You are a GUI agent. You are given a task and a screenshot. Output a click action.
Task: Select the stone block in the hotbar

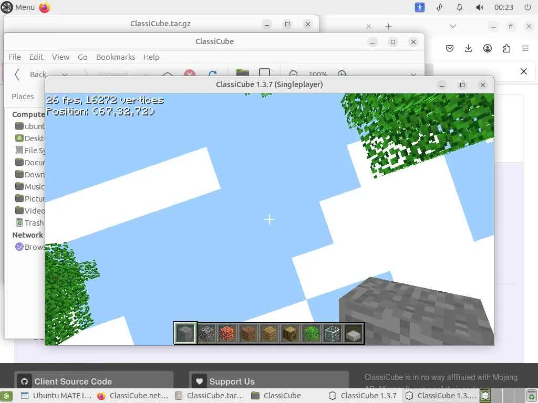point(185,333)
